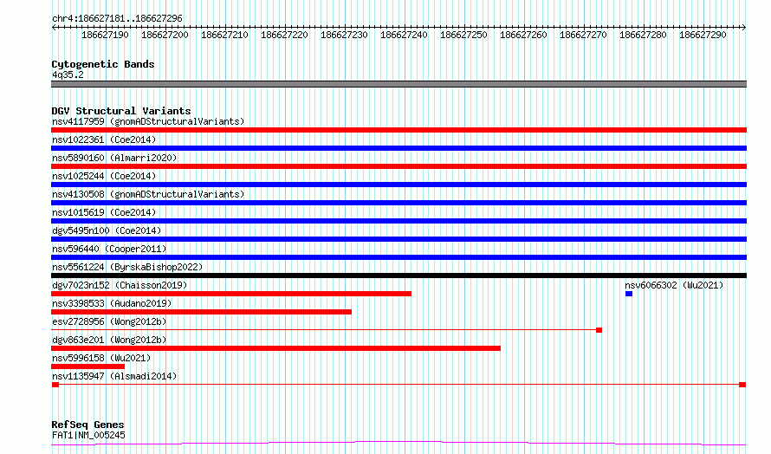The height and width of the screenshot is (454, 771).
Task: Open variant nsv5561224 (ByrskaBishop2022) label
Action: point(127,267)
